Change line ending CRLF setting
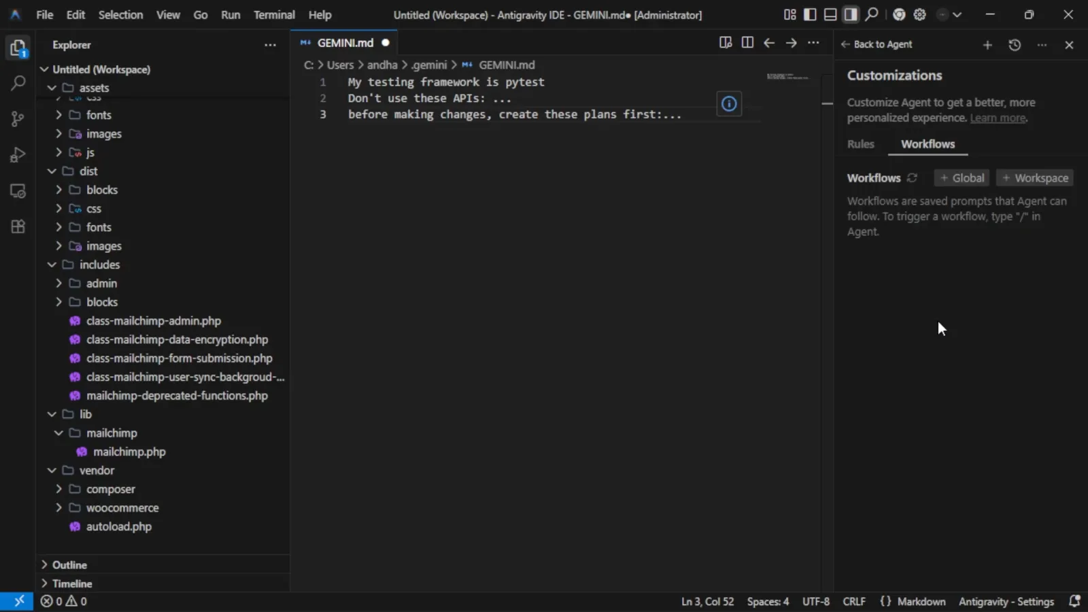1088x612 pixels. [x=854, y=602]
